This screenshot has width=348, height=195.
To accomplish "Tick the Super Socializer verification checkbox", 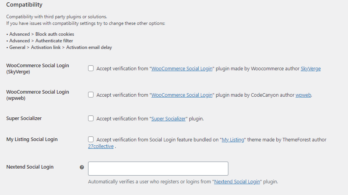I will point(91,118).
